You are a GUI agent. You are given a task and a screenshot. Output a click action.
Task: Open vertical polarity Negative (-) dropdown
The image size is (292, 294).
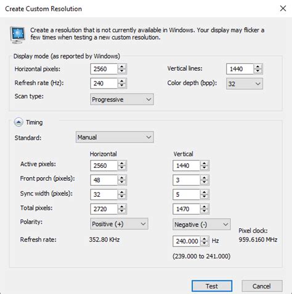coord(201,224)
